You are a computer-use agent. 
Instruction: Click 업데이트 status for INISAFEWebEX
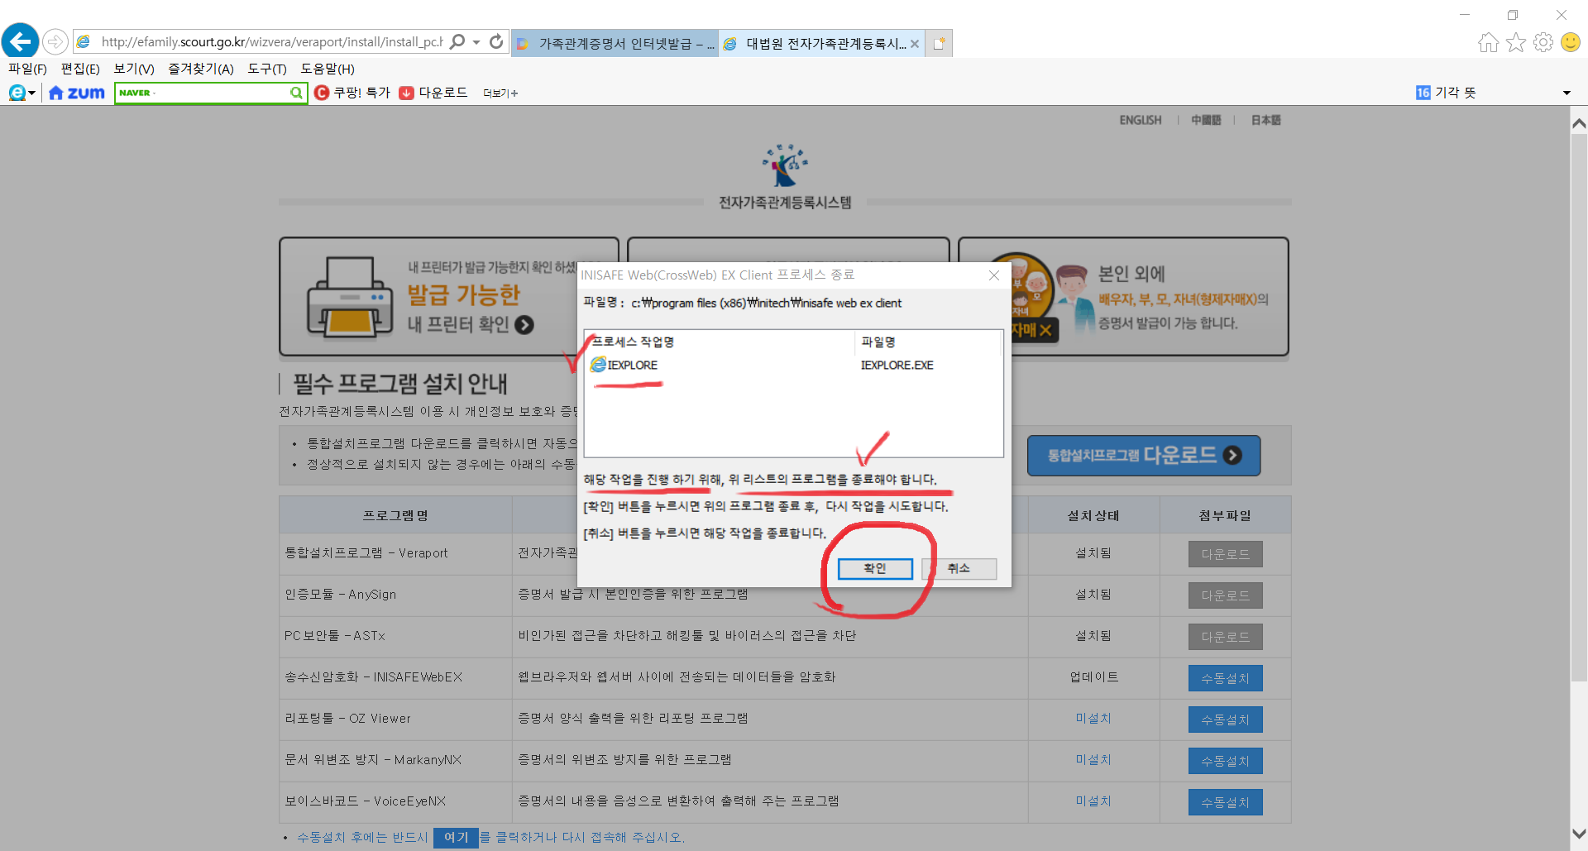pyautogui.click(x=1093, y=677)
